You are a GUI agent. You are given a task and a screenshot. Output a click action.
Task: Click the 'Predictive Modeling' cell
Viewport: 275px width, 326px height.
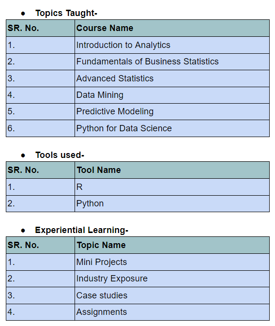172,111
